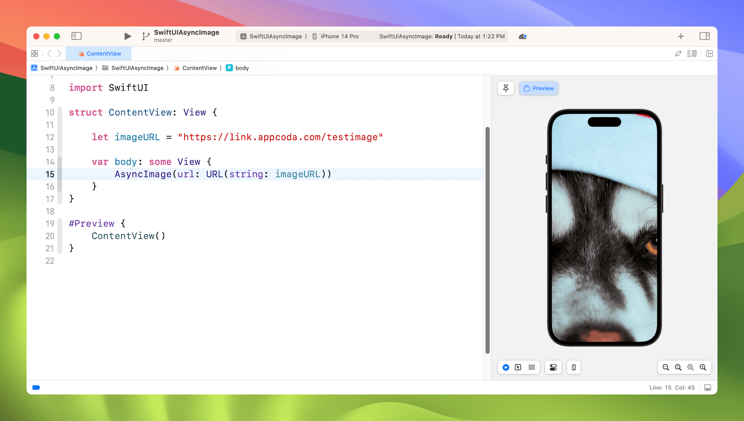The image size is (744, 421).
Task: Click the preview device selector phone icon
Action: pyautogui.click(x=573, y=367)
